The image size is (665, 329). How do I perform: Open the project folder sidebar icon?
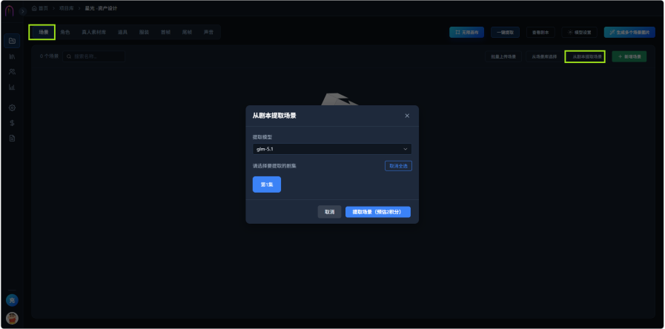(x=12, y=41)
